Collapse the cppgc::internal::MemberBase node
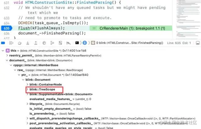The image size is (201, 129). click(x=11, y=65)
